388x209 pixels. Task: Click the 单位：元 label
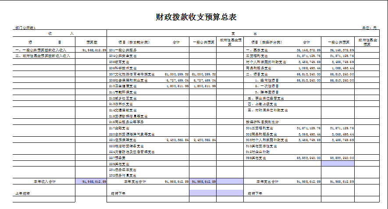click(369, 28)
